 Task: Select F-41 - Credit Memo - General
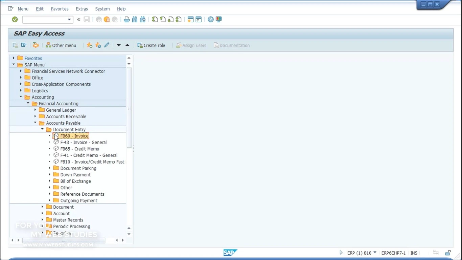pos(89,155)
